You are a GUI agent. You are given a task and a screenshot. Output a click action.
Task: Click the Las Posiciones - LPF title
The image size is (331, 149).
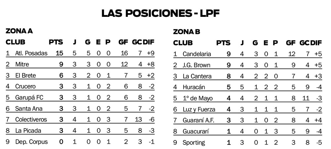(x=161, y=13)
